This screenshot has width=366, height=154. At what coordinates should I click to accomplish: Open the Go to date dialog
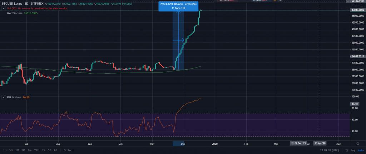(69, 150)
